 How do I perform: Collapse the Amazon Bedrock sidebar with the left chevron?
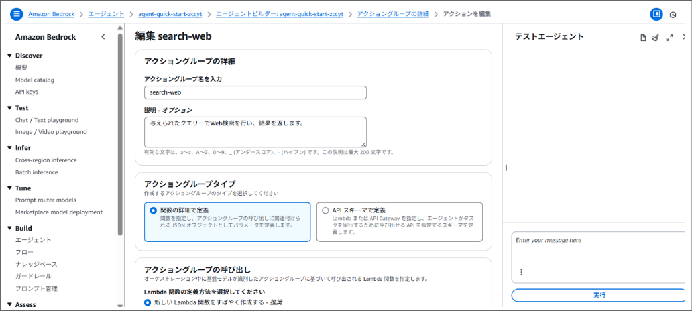pos(103,37)
